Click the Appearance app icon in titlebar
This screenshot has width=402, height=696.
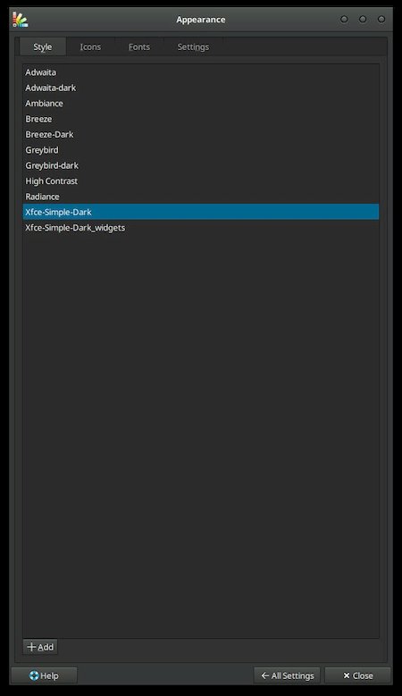coord(20,20)
